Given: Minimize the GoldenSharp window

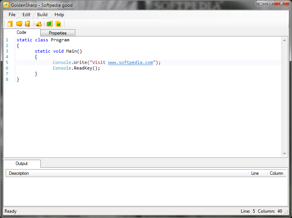Looking at the screenshot, I should point(261,3).
